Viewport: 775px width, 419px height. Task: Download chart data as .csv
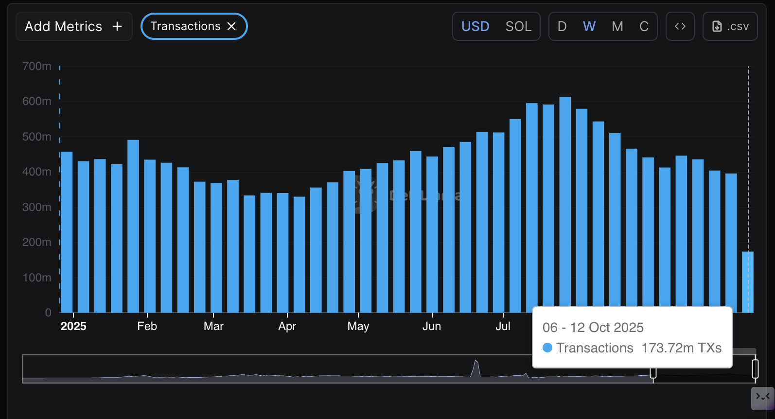[730, 26]
